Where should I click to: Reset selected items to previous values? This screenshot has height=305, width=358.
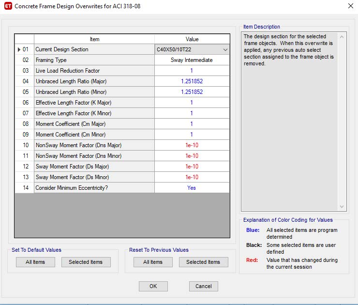(x=203, y=262)
